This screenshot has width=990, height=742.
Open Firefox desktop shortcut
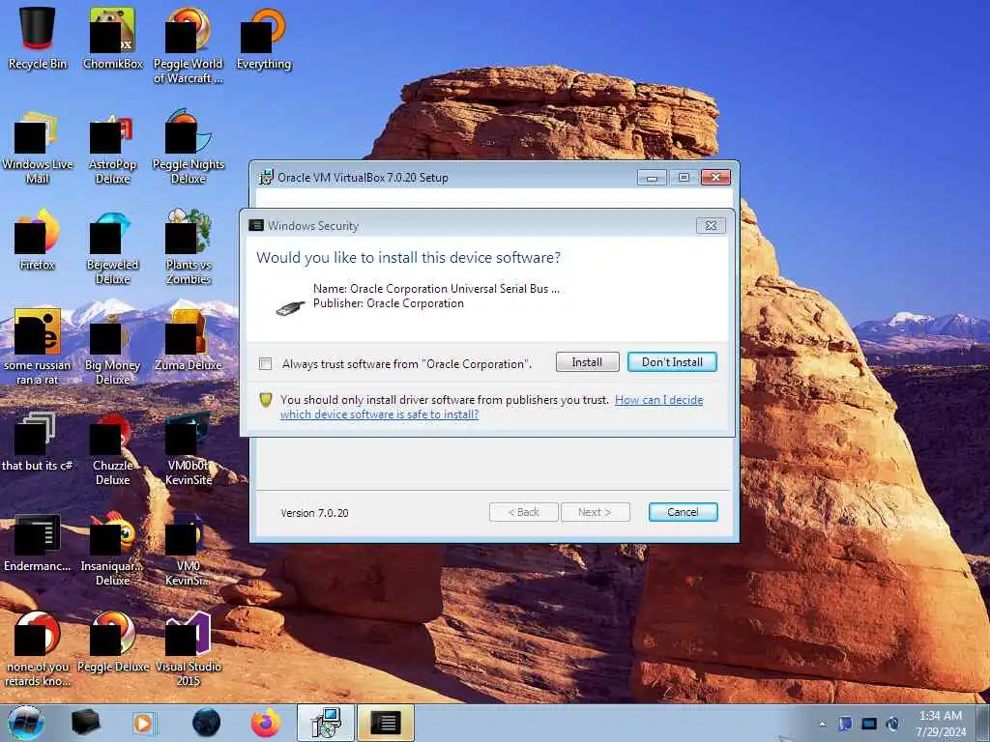point(38,240)
